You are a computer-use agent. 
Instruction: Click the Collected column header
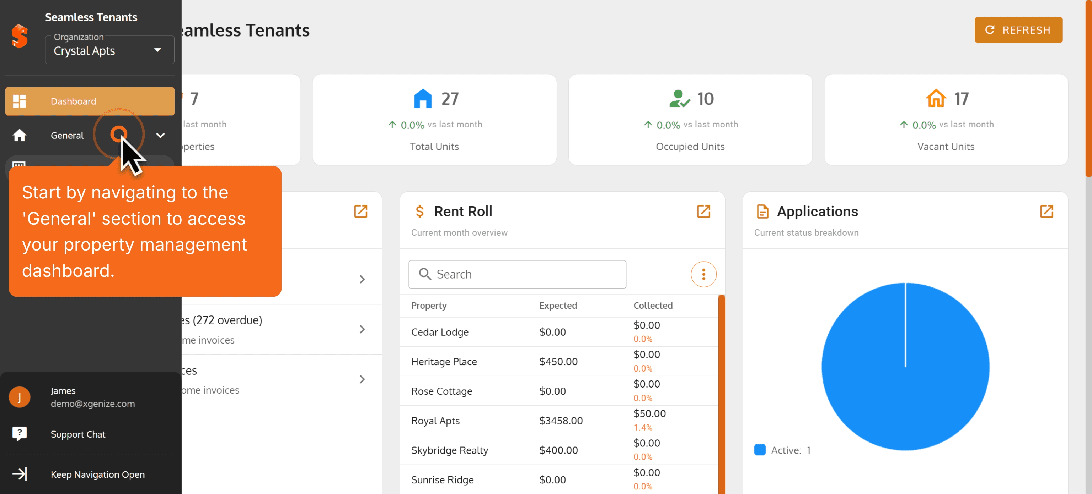click(x=653, y=306)
